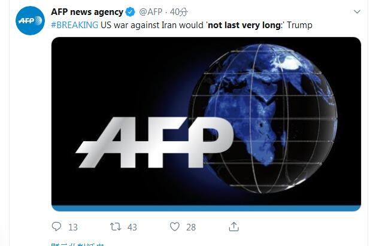Open the AFP news agency profile name
Screen dimensions: 376x246
[x=87, y=12]
